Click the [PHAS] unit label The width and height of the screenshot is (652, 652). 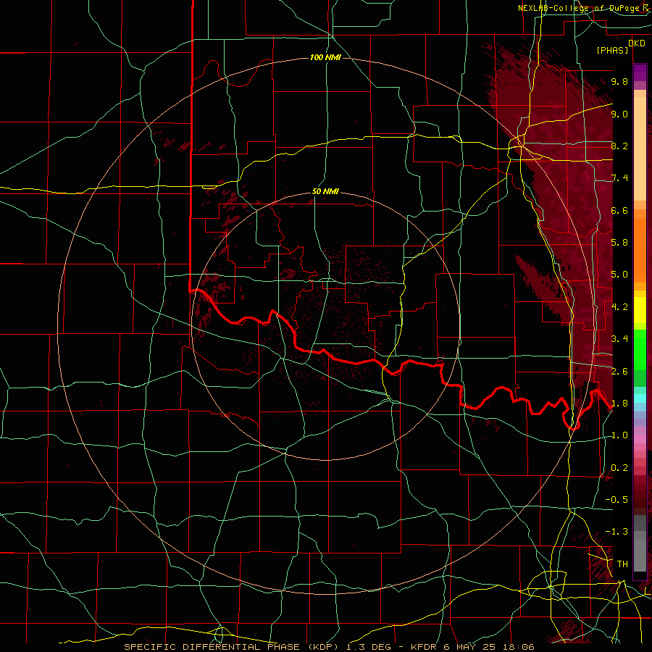pos(612,51)
